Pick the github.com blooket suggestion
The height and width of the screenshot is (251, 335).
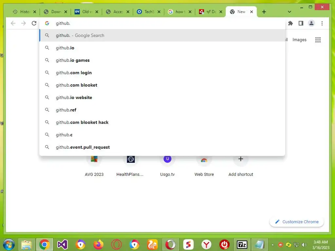pyautogui.click(x=162, y=85)
